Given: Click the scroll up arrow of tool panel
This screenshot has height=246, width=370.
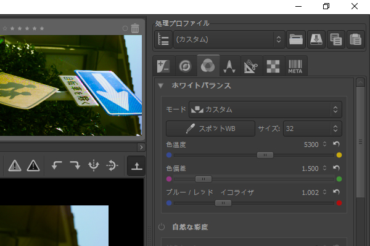Looking at the screenshot, I should pos(360,82).
